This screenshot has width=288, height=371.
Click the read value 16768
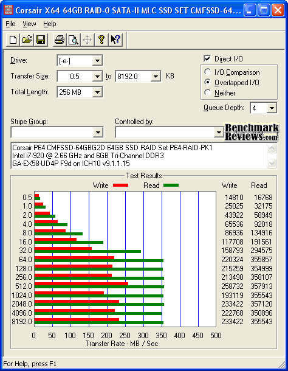(x=264, y=197)
